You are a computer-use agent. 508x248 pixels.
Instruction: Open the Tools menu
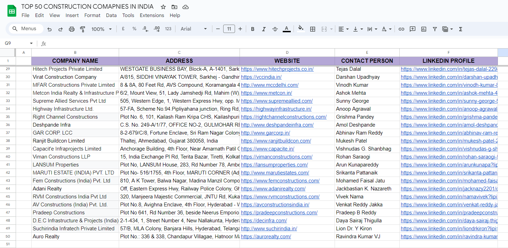128,15
